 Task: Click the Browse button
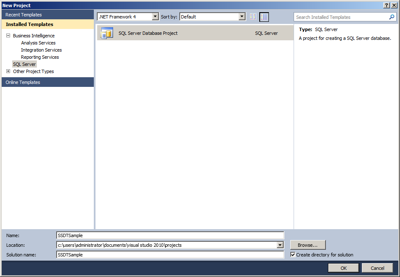[x=308, y=245]
